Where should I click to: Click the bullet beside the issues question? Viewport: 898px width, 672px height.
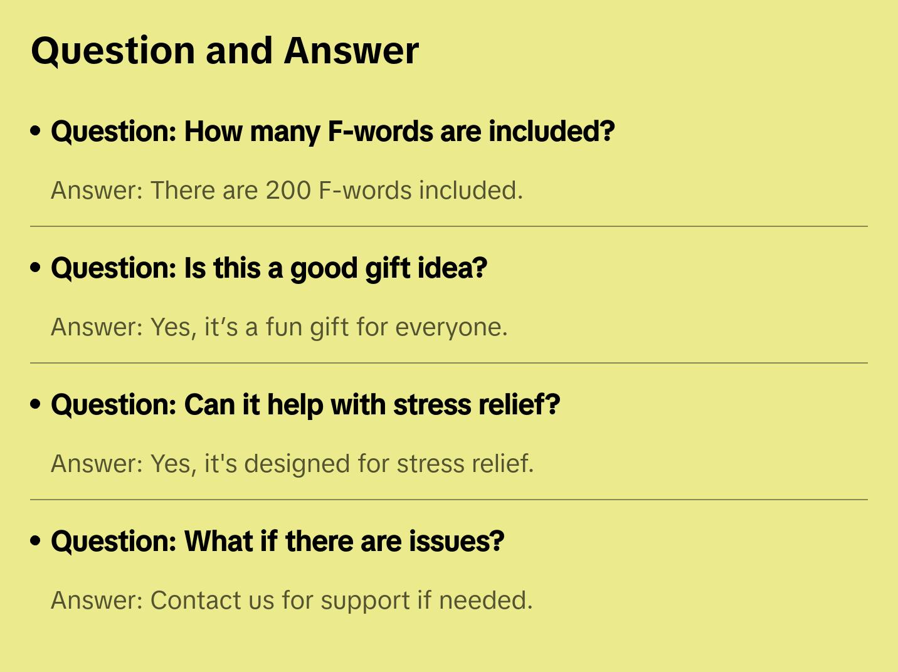[x=36, y=541]
